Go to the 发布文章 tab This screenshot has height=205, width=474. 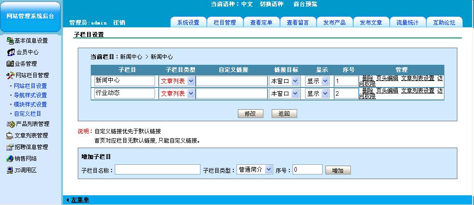tap(371, 23)
